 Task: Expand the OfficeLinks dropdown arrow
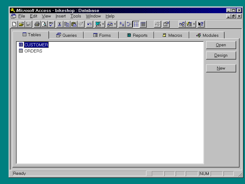tap(103, 24)
